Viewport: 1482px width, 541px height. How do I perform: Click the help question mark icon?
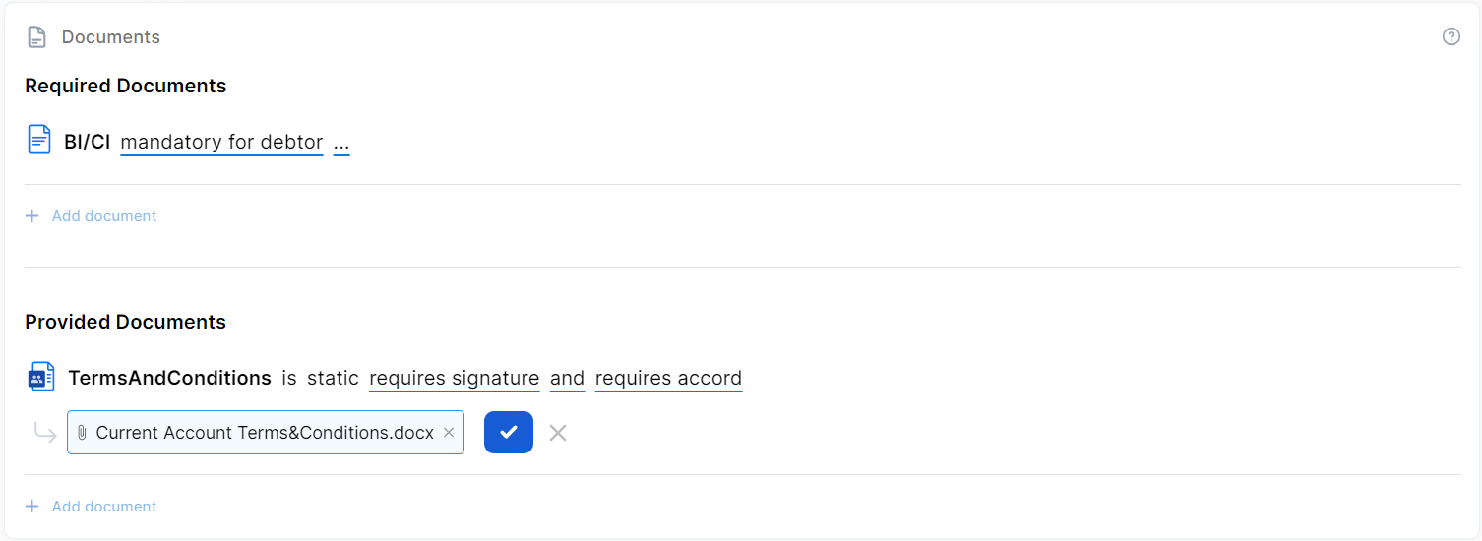point(1451,37)
